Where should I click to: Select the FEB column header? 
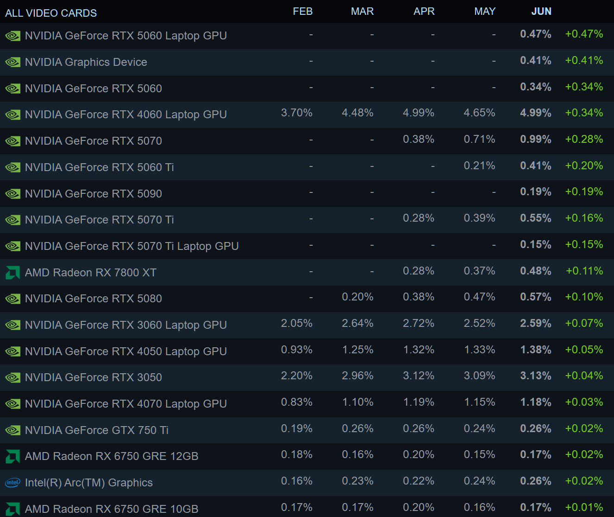coord(302,12)
